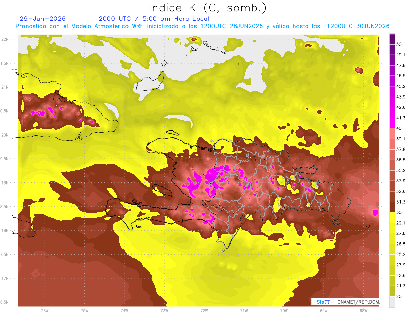Click the "73W" longitude label
This screenshot has width=408, height=315.
164,311
